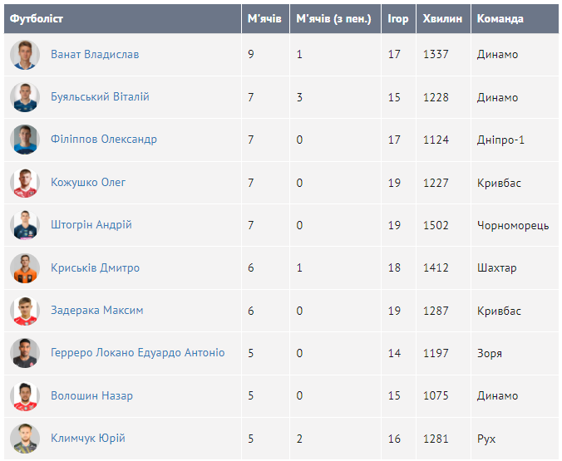Sort by М'ячів (з пен.) header

[334, 18]
